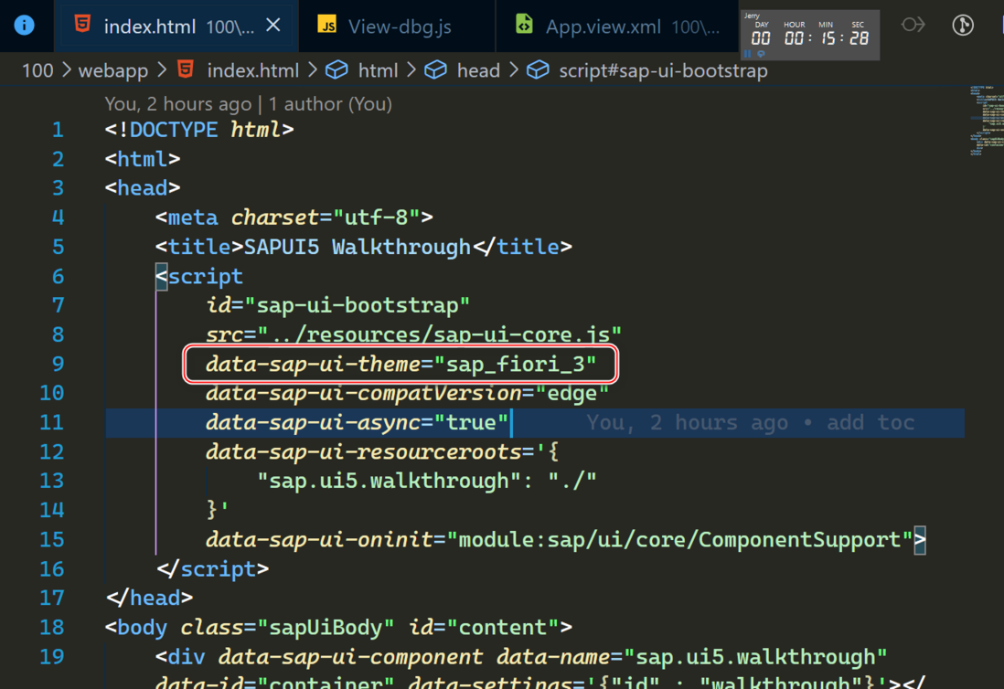Click line number 15 in the gutter
The height and width of the screenshot is (689, 1004).
52,539
